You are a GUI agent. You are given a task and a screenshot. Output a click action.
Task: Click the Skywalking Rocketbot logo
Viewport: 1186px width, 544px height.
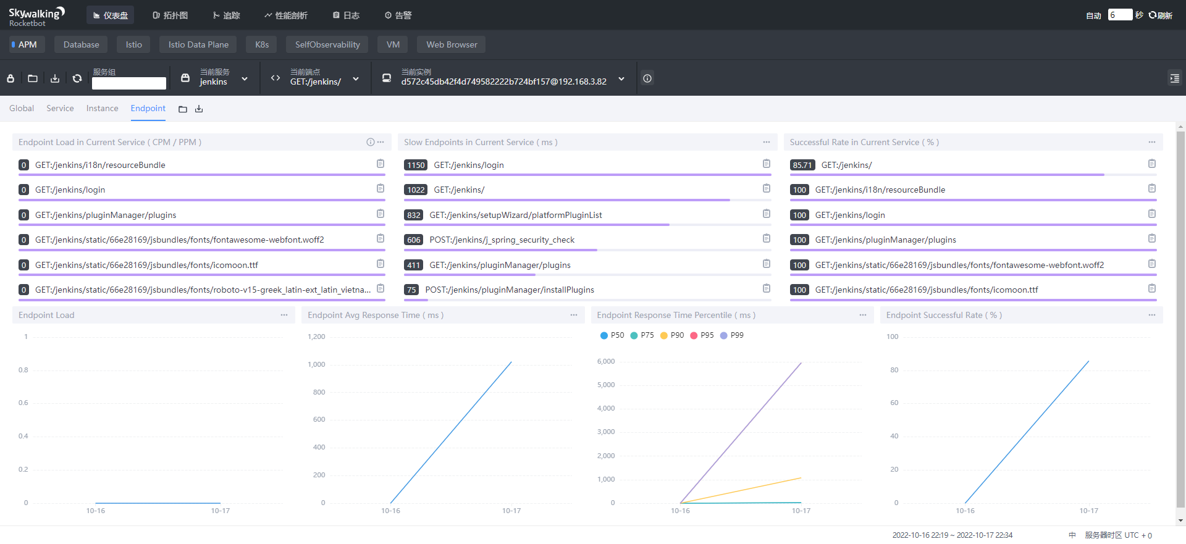(36, 17)
